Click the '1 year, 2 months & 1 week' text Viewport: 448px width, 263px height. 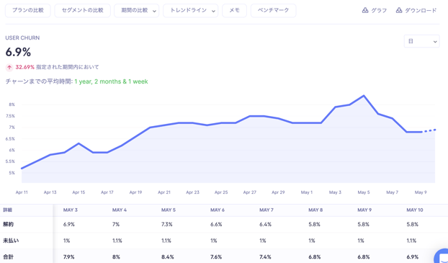click(111, 81)
